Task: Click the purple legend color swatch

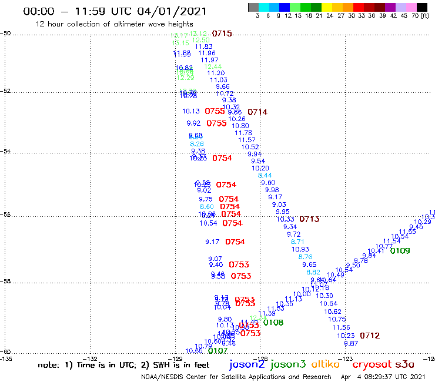Action: tap(390, 7)
